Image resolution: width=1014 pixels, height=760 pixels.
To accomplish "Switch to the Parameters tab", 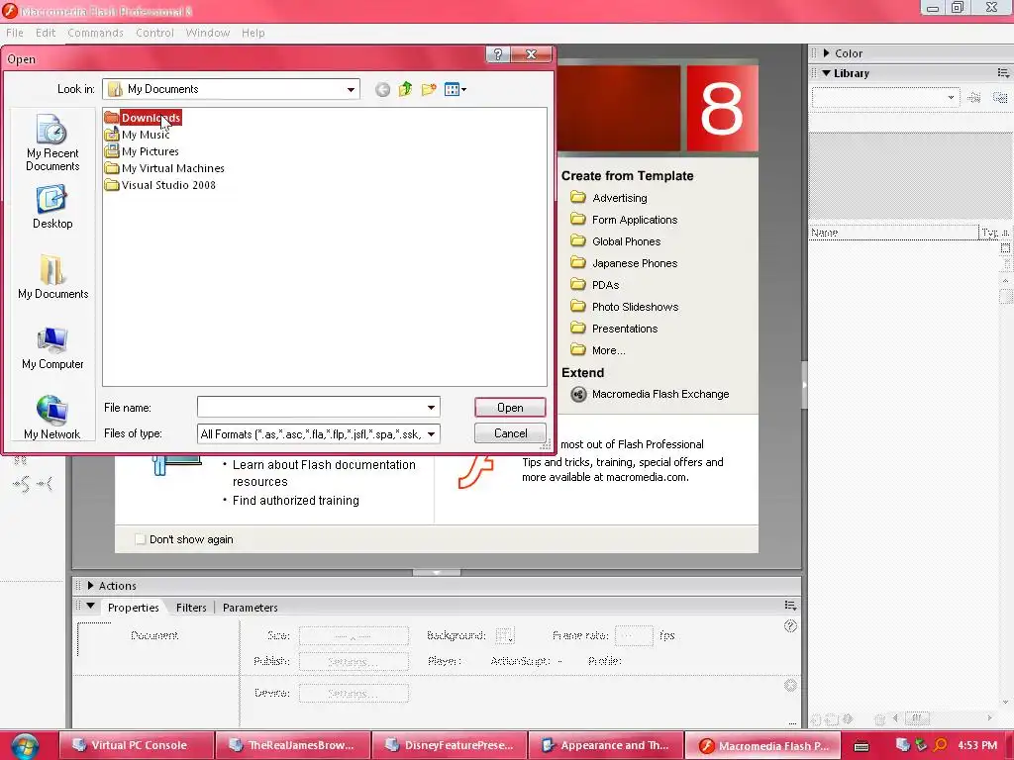I will [x=251, y=608].
